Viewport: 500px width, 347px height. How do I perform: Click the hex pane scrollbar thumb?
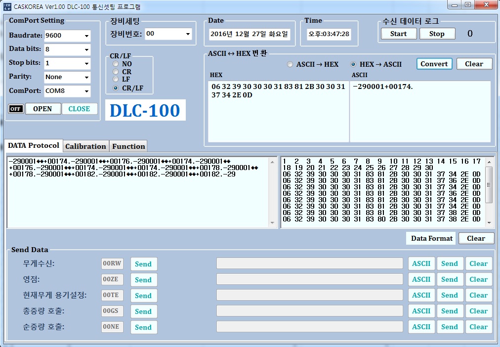[489, 184]
